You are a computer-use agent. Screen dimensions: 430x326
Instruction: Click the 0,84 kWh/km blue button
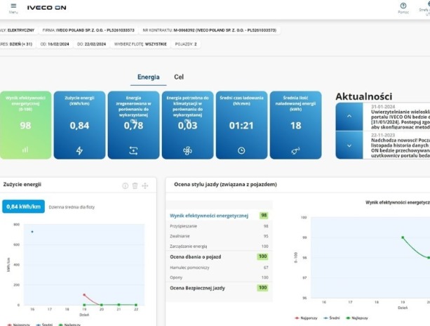pos(23,207)
